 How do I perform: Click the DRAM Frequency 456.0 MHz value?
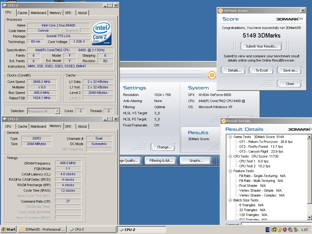68,163
